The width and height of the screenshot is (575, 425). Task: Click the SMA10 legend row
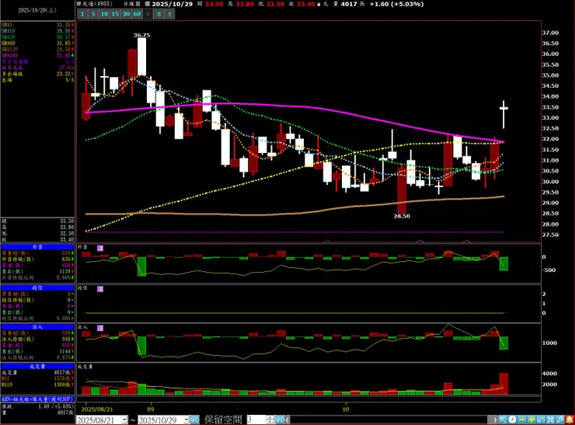point(37,31)
